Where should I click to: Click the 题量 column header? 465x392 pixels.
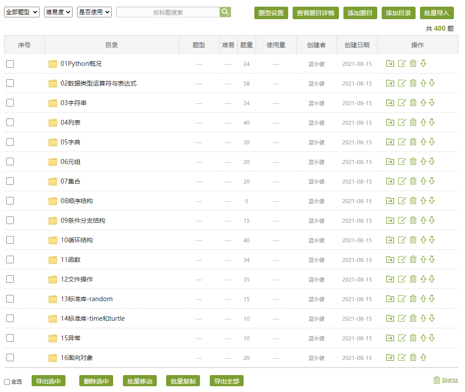pos(246,45)
